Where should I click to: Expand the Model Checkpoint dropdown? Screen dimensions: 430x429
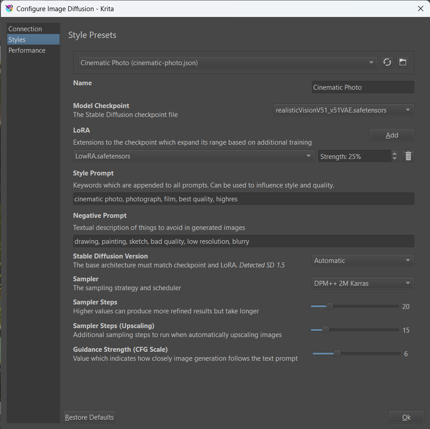point(344,110)
